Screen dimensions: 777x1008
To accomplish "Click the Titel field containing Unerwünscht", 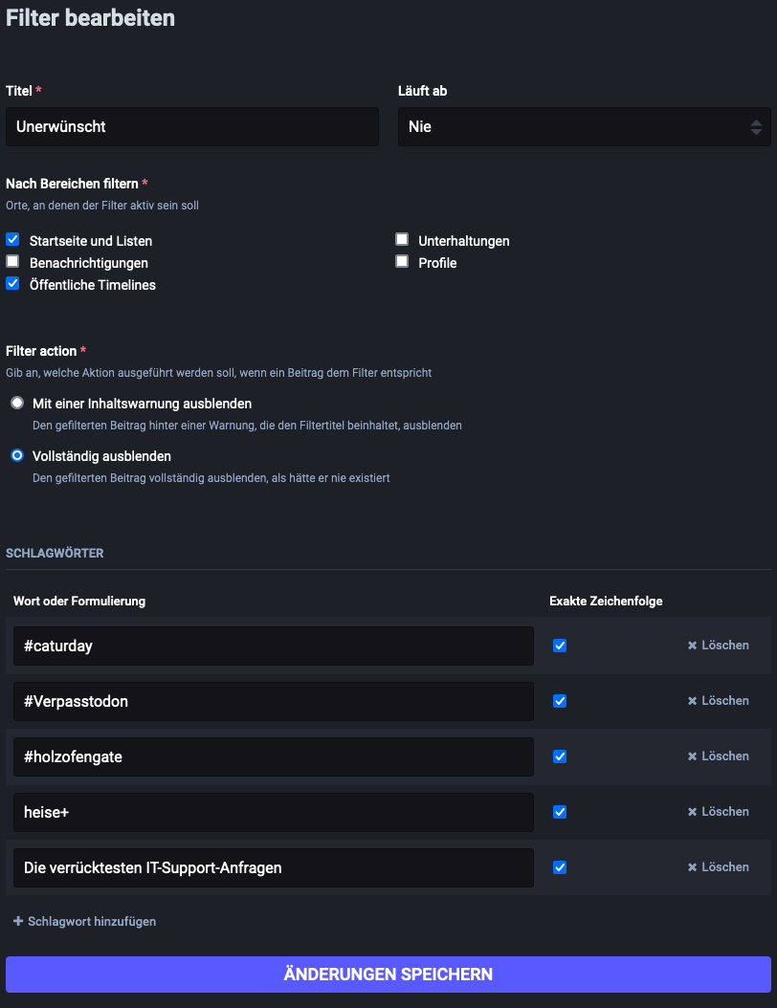I will (191, 126).
